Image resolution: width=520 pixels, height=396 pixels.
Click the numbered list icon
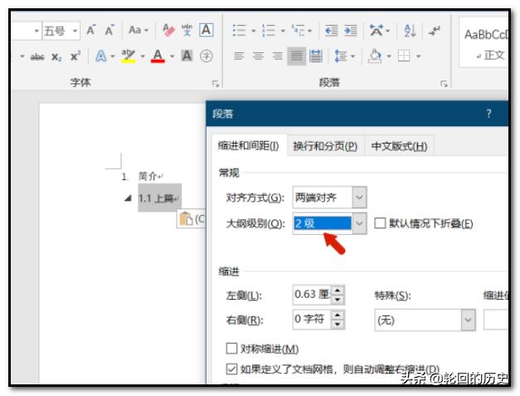tap(267, 31)
